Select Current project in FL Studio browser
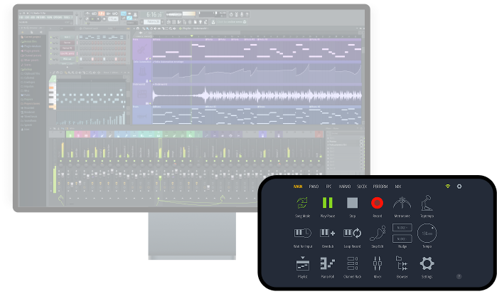497x294 pixels. coord(31,37)
